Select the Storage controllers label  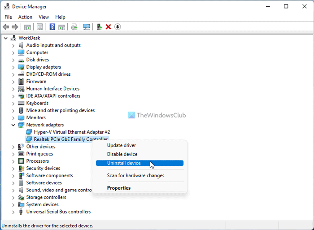(x=46, y=197)
